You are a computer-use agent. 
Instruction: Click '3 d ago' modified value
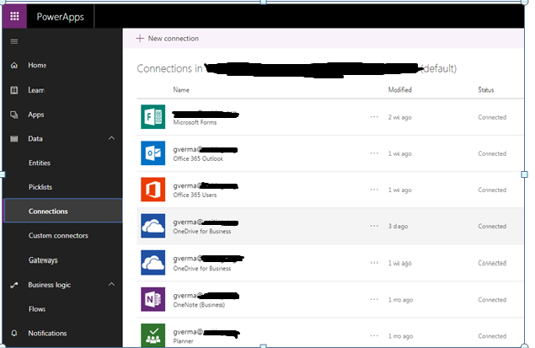coord(398,226)
